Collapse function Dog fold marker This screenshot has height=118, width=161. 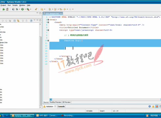[x=48, y=41]
